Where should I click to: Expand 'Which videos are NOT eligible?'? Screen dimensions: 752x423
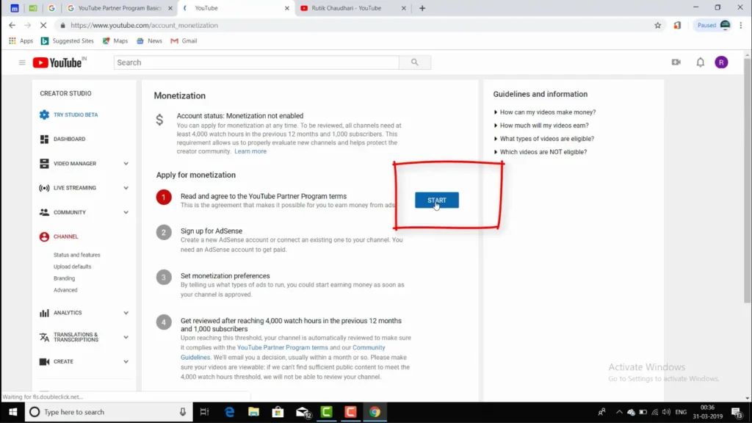(540, 152)
